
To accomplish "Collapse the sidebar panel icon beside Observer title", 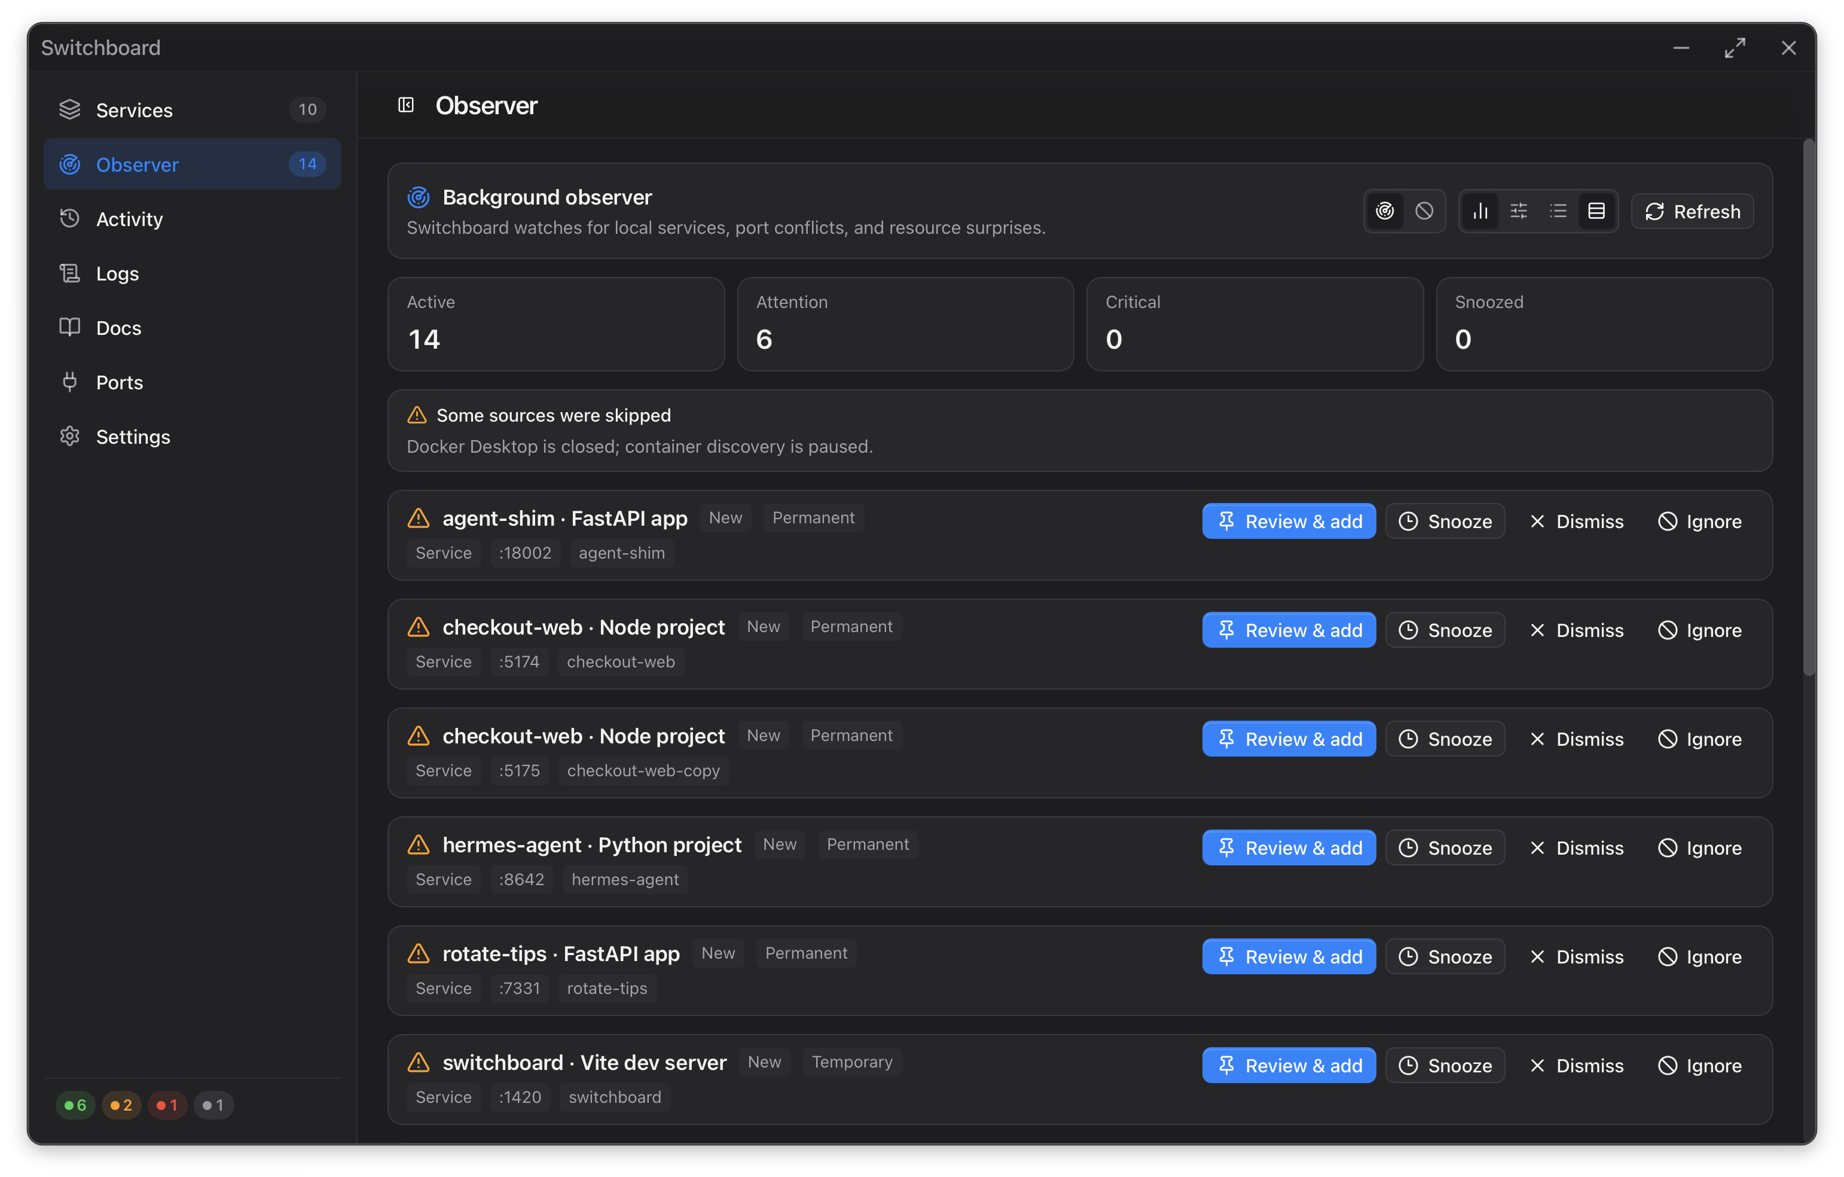I will pos(406,105).
